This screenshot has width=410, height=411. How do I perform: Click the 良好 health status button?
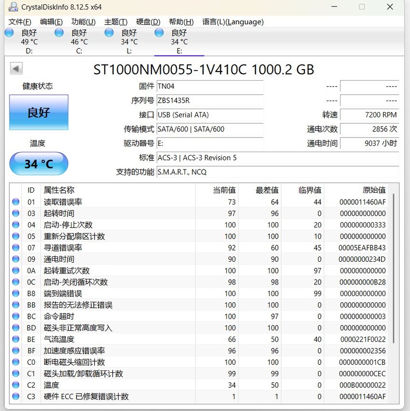pos(39,112)
